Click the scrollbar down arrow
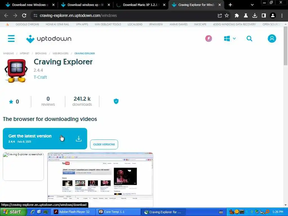This screenshot has width=288, height=216. click(286, 205)
